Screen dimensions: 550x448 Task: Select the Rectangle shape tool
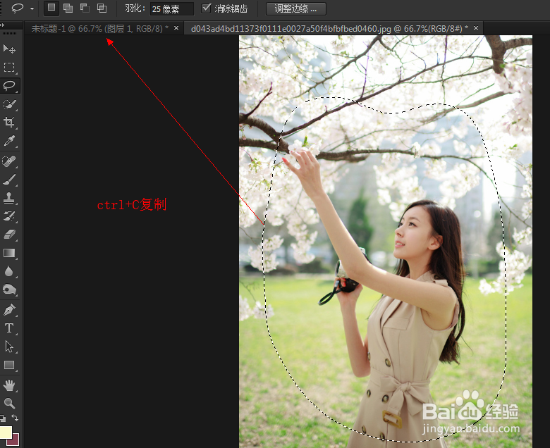[9, 365]
